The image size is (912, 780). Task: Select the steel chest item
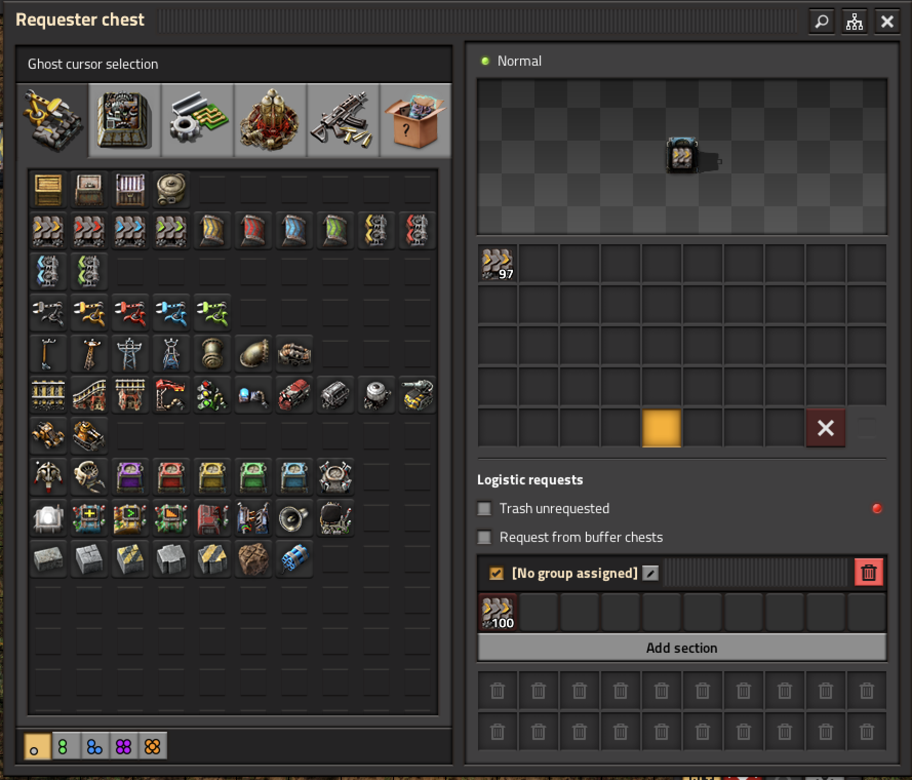click(x=130, y=189)
